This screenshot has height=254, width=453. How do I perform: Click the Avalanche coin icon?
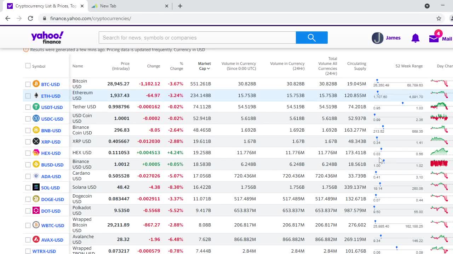tap(36, 240)
